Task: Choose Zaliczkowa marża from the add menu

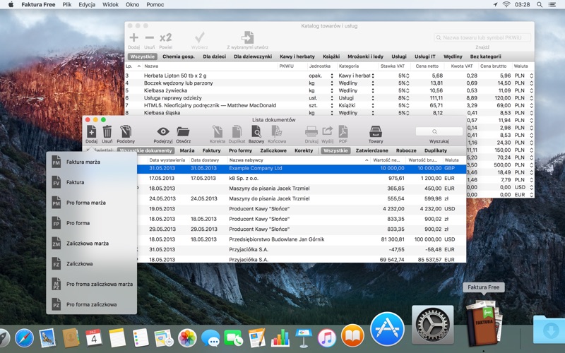Action: coord(92,244)
